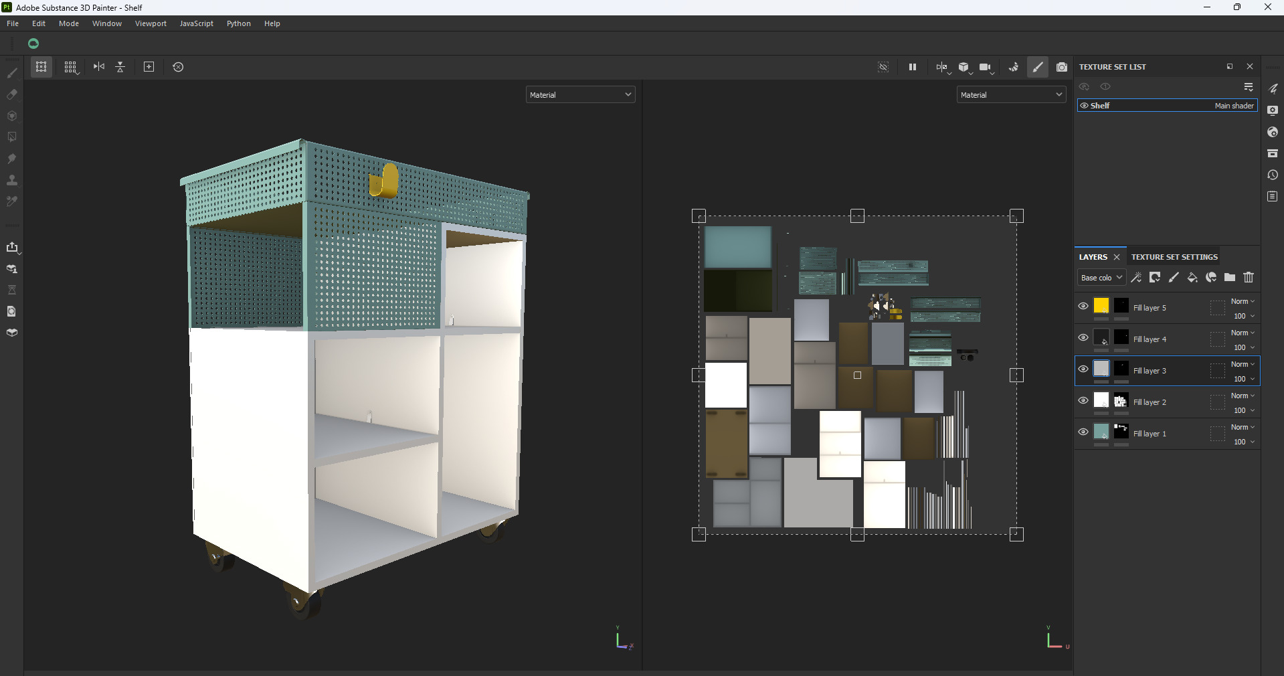Select the Clone stamp tool
This screenshot has height=676, width=1284.
tap(12, 180)
